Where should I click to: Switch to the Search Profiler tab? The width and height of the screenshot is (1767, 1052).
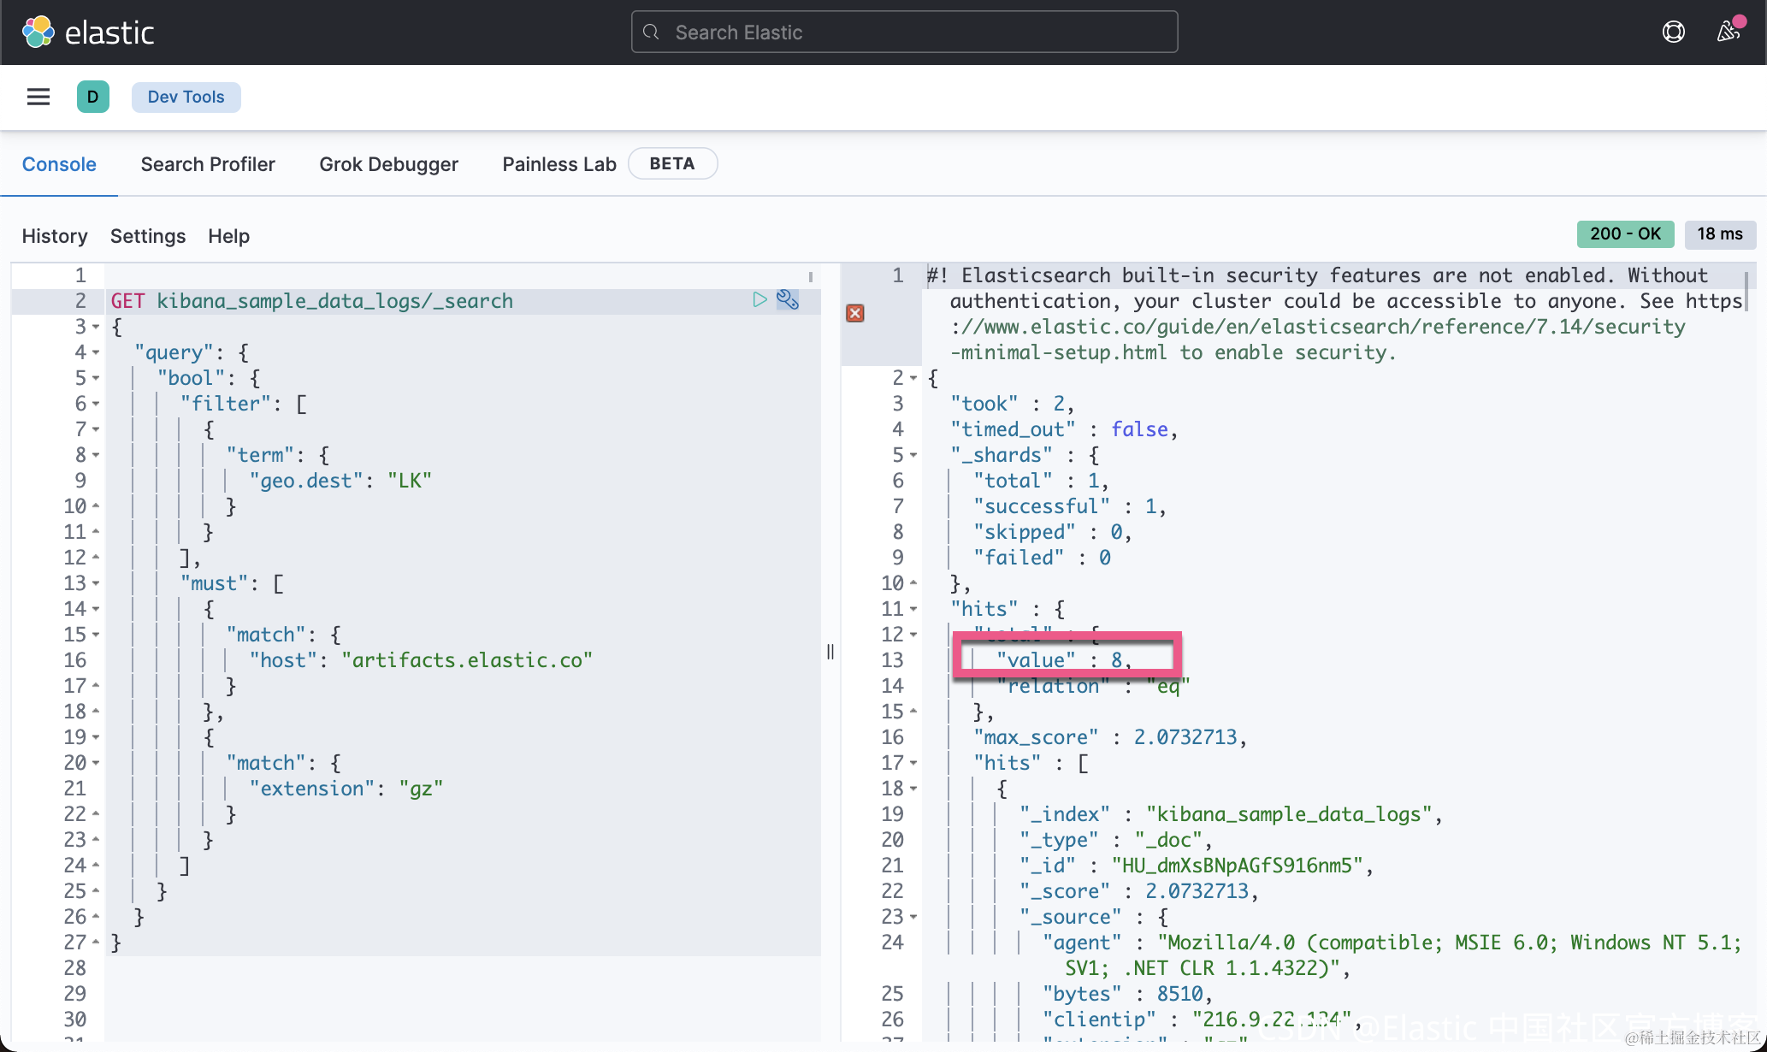point(208,164)
